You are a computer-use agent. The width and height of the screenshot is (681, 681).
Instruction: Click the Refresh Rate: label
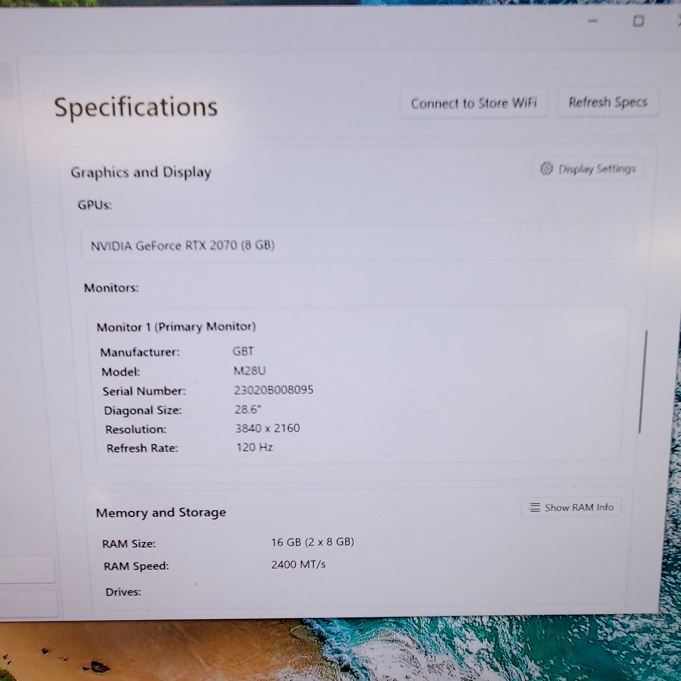(142, 449)
